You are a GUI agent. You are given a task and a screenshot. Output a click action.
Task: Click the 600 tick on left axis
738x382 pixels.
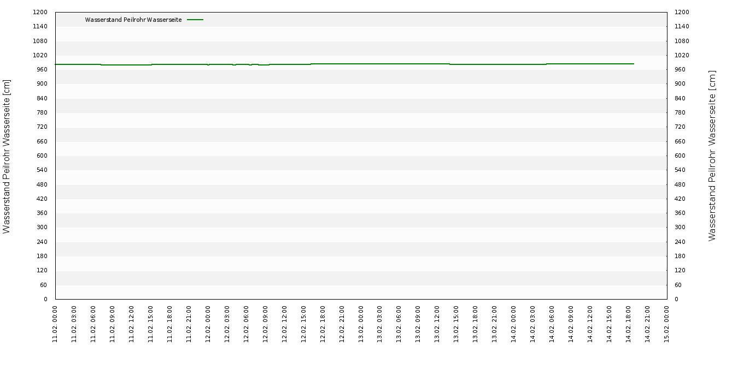click(42, 156)
